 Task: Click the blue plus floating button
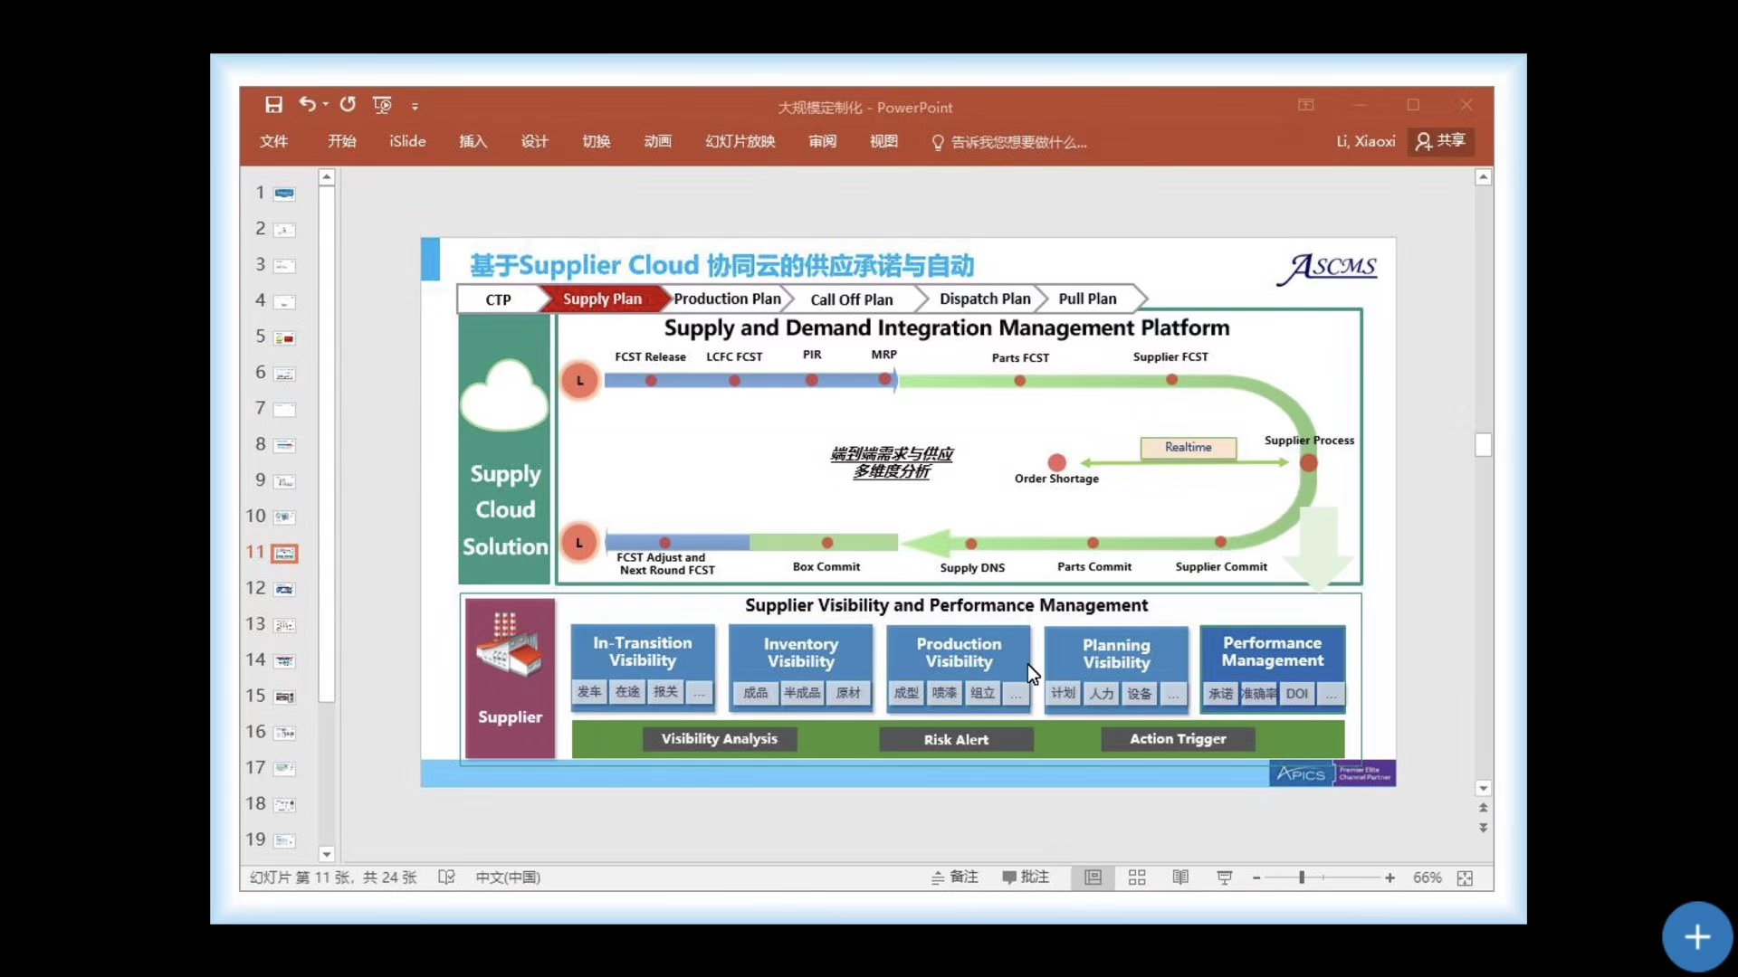[1697, 937]
